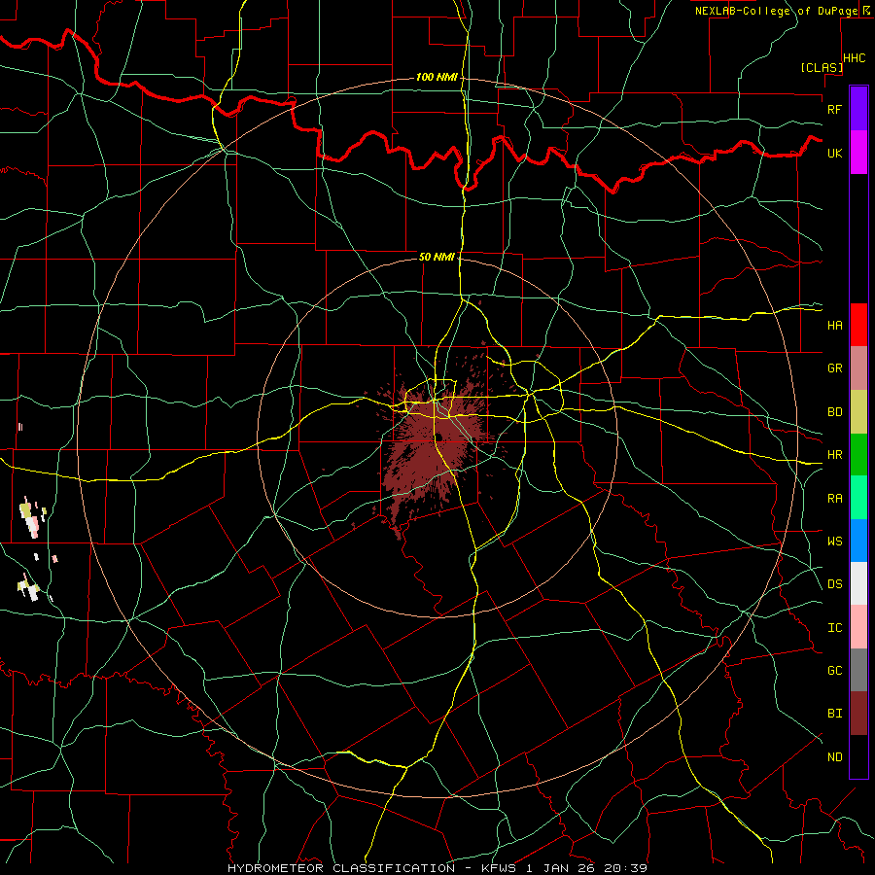Viewport: 875px width, 875px height.
Task: Click the UK magenta legend swatch
Action: pos(858,153)
